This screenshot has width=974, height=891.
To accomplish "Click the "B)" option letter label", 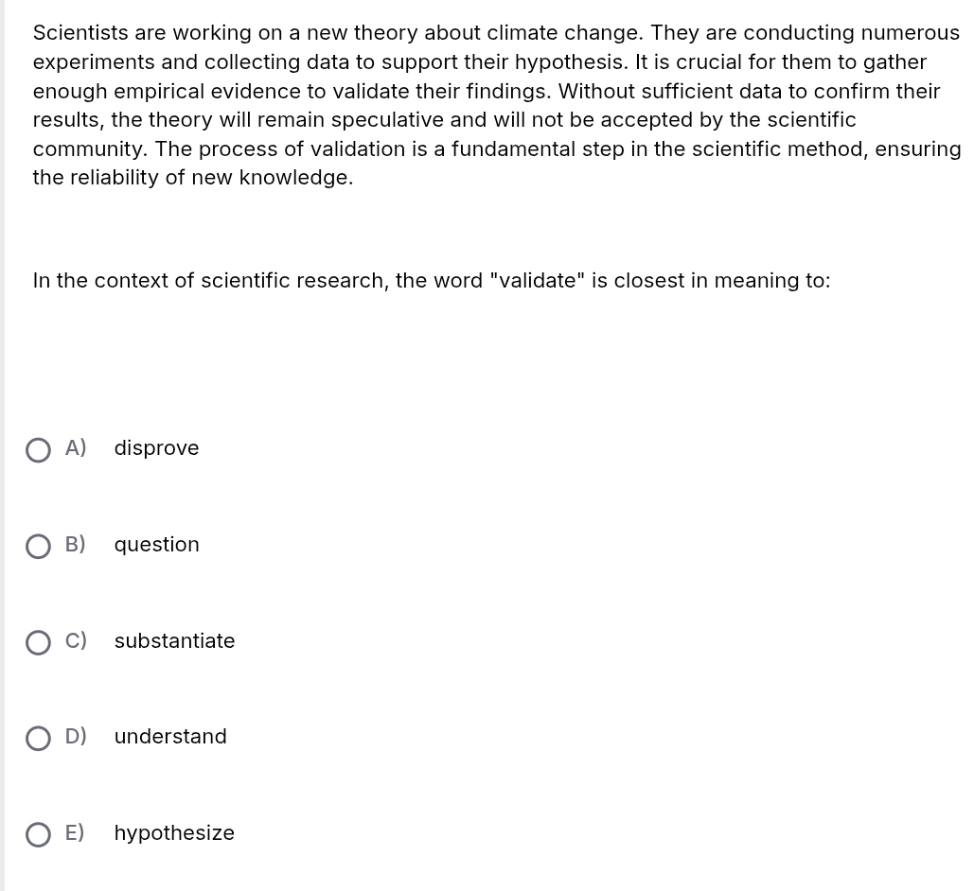I will [76, 545].
